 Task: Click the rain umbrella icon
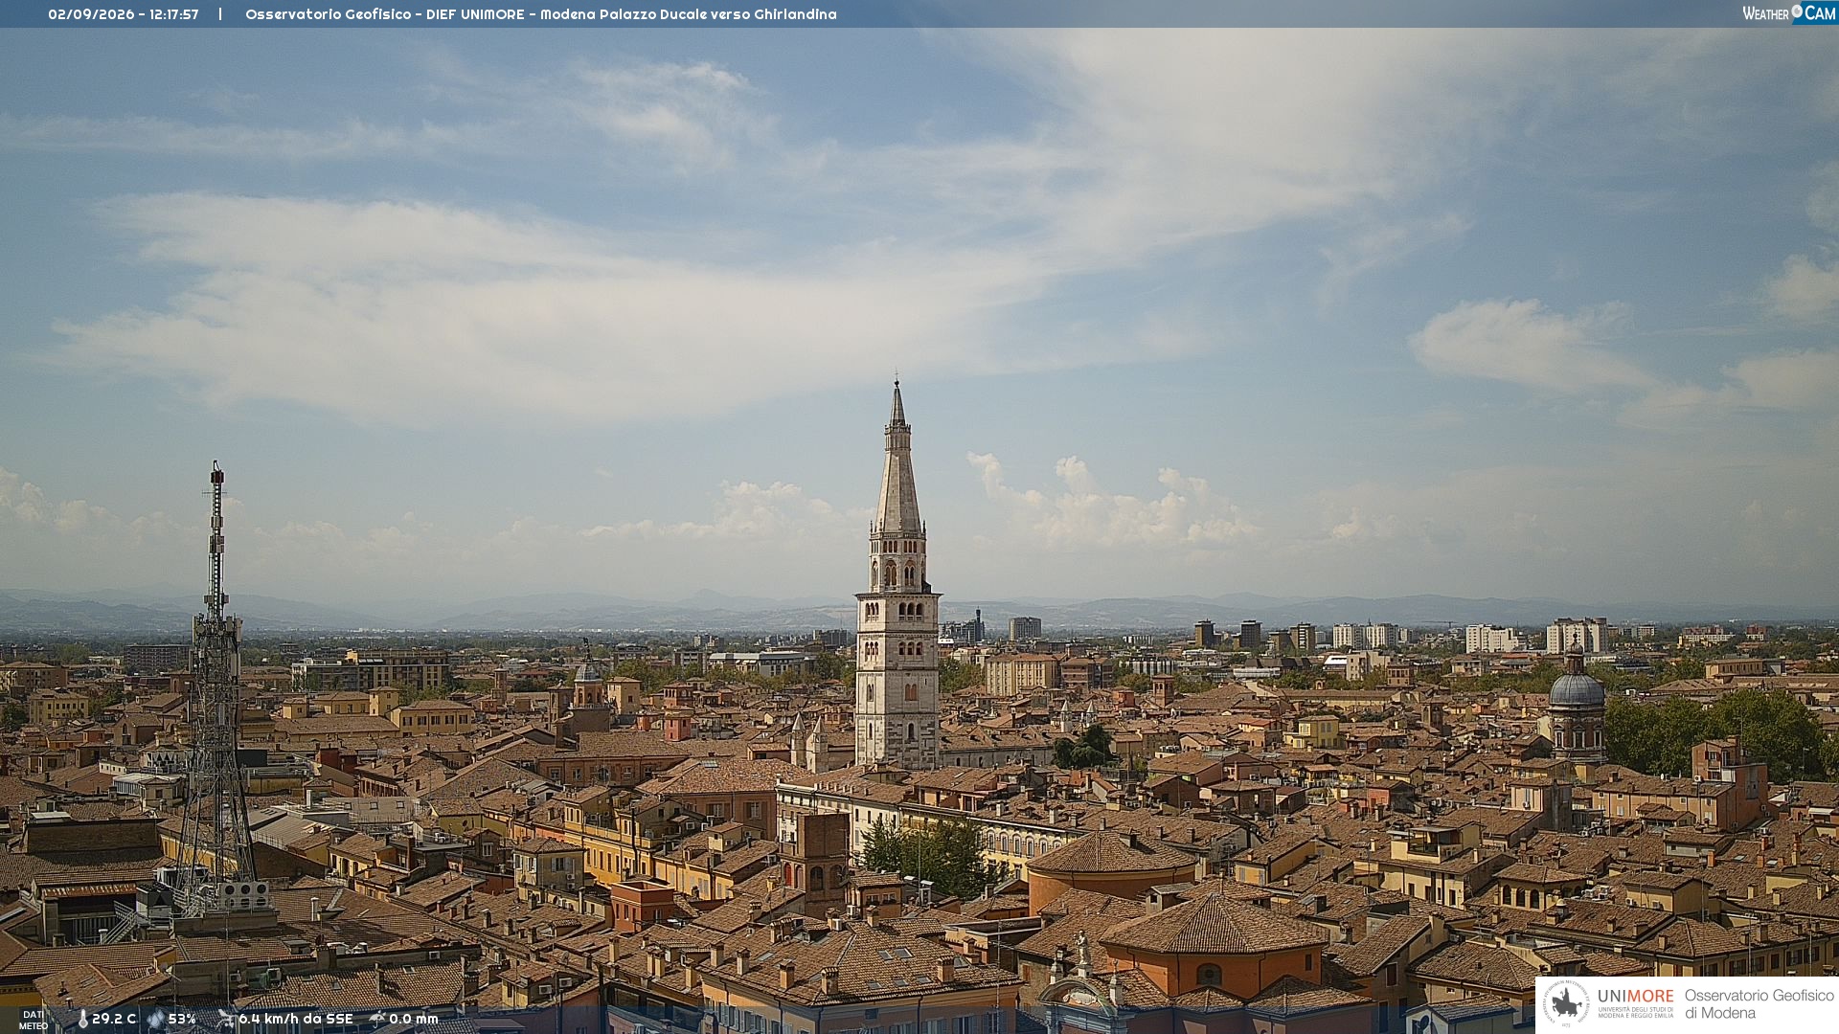pos(377,1020)
